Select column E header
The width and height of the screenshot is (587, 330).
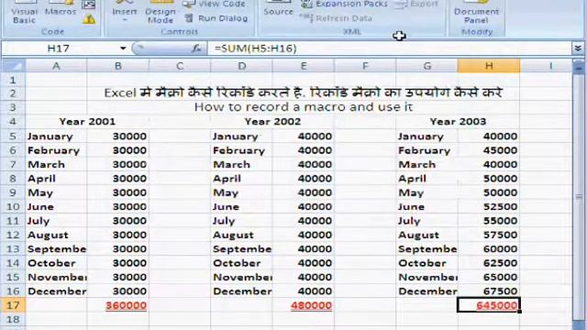[304, 66]
